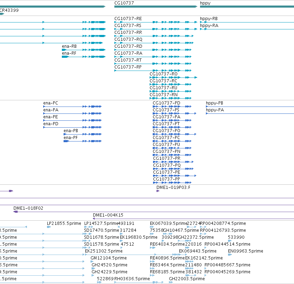Select protein CG10737-PO

[x=167, y=131]
